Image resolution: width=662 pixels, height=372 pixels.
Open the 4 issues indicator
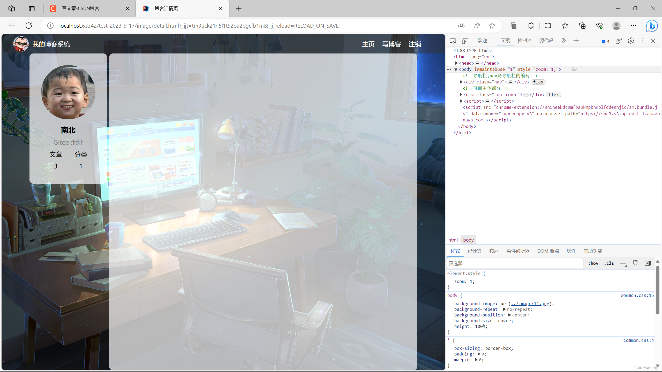point(605,41)
